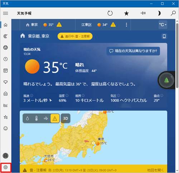Open Settings gear icon

[x=6, y=167]
